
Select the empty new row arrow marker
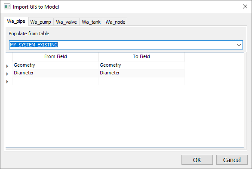(7, 82)
